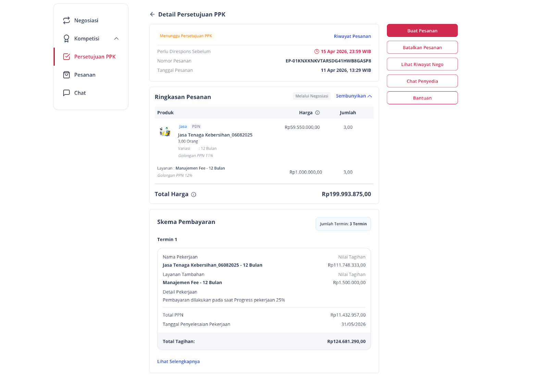548x378 pixels.
Task: Click the Batalkan Pesanan button
Action: point(422,47)
